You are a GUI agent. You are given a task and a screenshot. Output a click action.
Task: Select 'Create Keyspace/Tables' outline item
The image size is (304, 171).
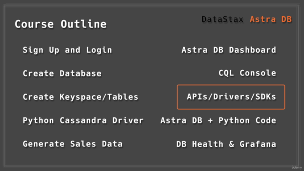pos(80,97)
